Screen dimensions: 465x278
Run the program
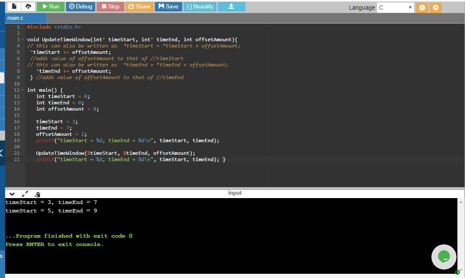pyautogui.click(x=50, y=6)
